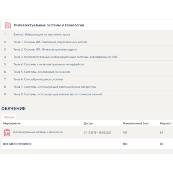Screen dimensions: 173x173
Task: Click total max score '100' in ВСЕ МЕРОПРИЯТИЯ row
Action: pos(125,144)
